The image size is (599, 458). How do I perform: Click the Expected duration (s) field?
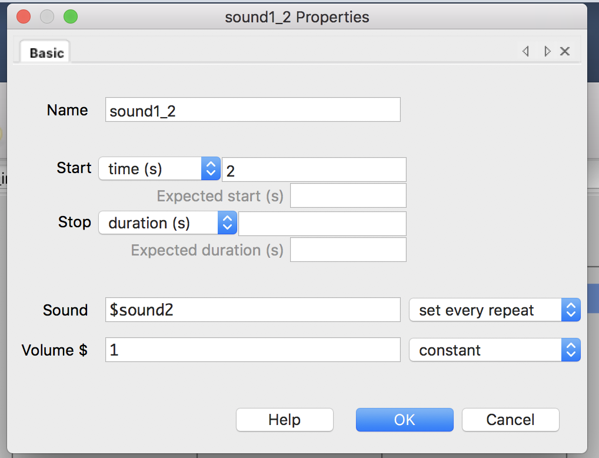348,250
